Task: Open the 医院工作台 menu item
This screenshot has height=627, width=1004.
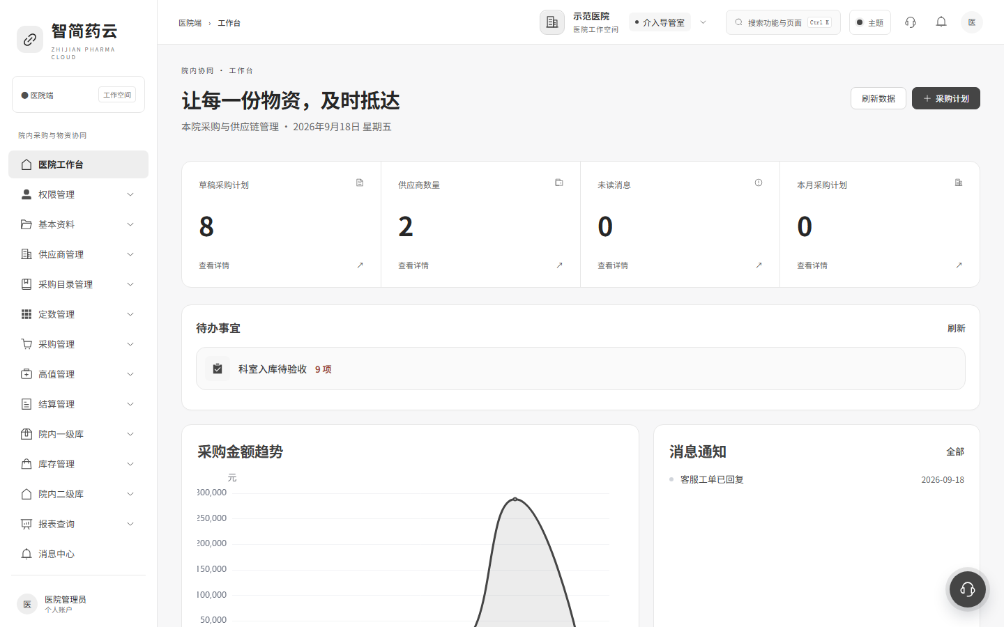Action: [x=78, y=164]
